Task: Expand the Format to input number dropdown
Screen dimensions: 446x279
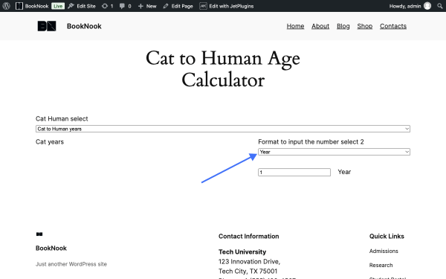Action: pos(334,152)
